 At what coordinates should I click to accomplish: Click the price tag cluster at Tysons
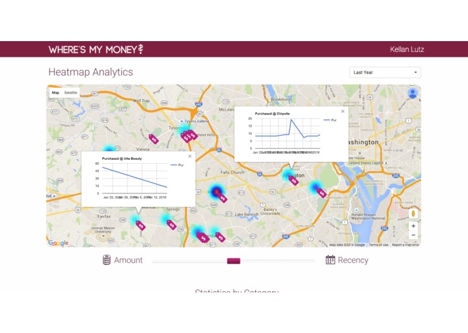[189, 136]
